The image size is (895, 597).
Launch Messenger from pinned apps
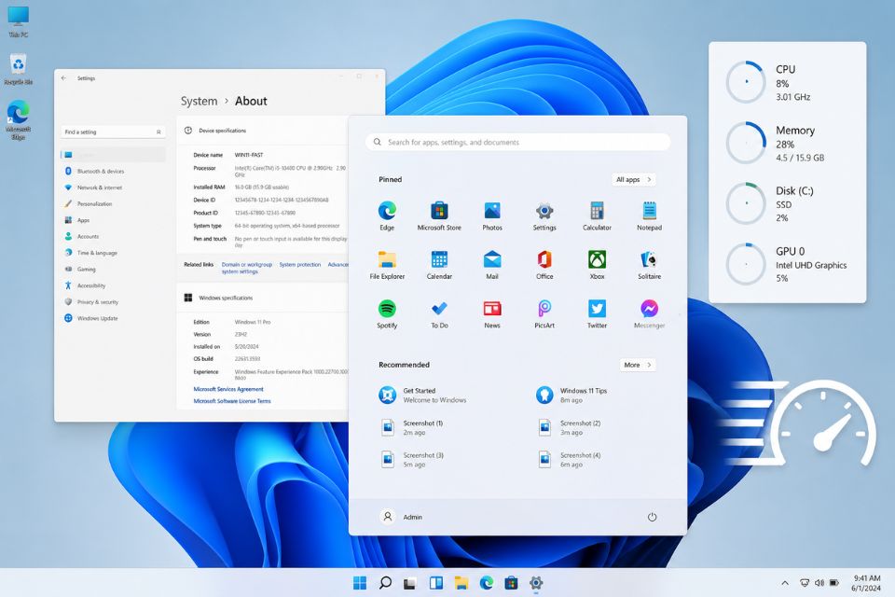(650, 314)
